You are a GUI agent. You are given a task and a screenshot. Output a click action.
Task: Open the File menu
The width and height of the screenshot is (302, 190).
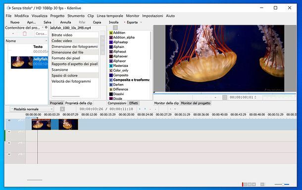coord(8,16)
